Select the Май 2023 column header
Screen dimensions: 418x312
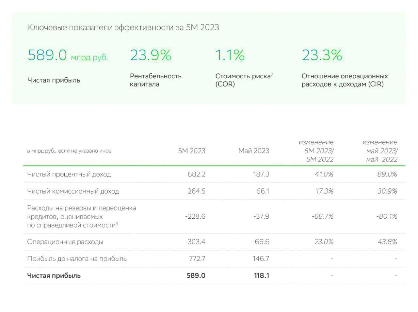click(254, 151)
